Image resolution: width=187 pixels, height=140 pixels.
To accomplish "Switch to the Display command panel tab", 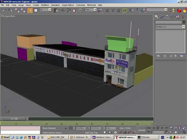I will 178,17.
